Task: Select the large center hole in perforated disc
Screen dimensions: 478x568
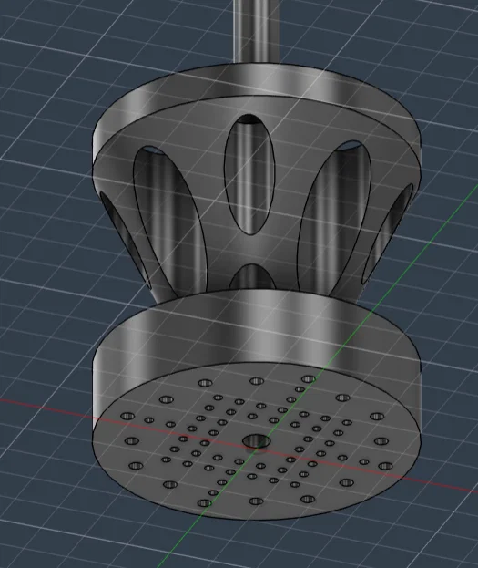Action: point(256,441)
